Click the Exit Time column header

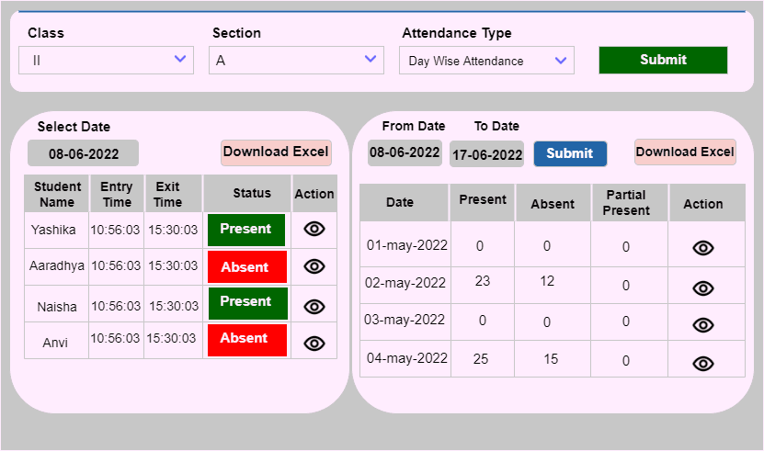(174, 194)
